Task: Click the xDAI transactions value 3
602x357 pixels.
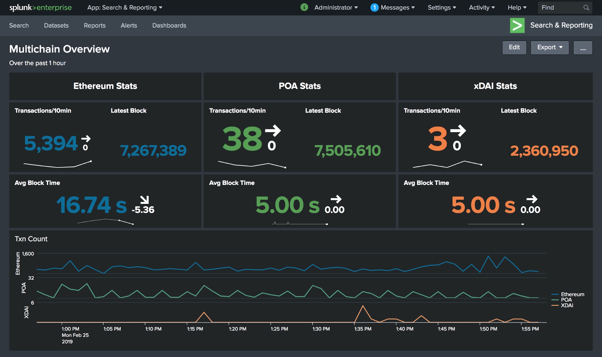Action: (x=438, y=139)
